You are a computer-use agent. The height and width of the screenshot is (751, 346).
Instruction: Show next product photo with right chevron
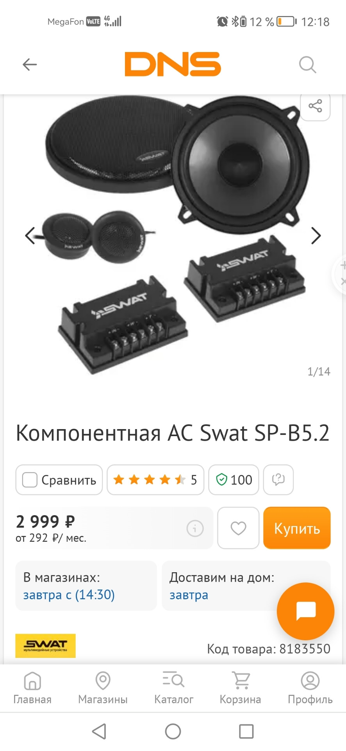pos(316,235)
